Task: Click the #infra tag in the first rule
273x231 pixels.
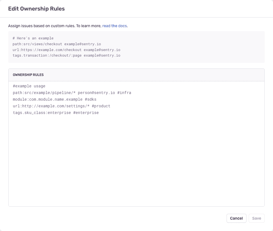Action: point(125,93)
